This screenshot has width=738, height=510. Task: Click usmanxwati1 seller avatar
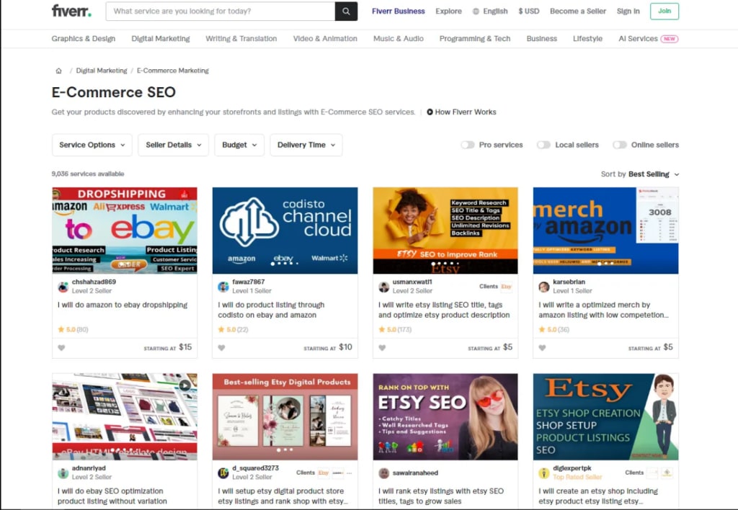tap(384, 287)
